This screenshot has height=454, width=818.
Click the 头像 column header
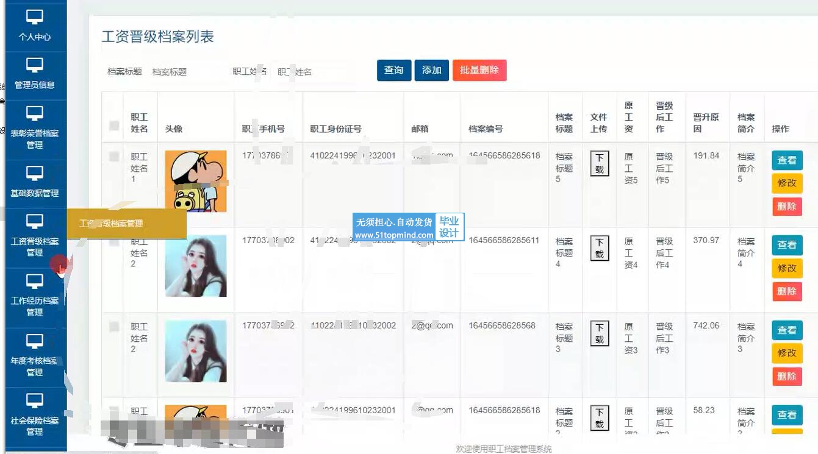174,129
